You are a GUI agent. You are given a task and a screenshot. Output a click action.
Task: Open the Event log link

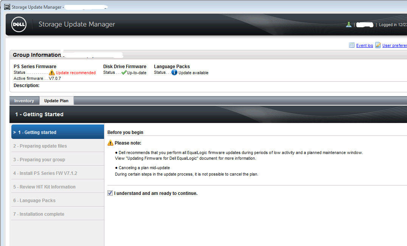point(364,45)
